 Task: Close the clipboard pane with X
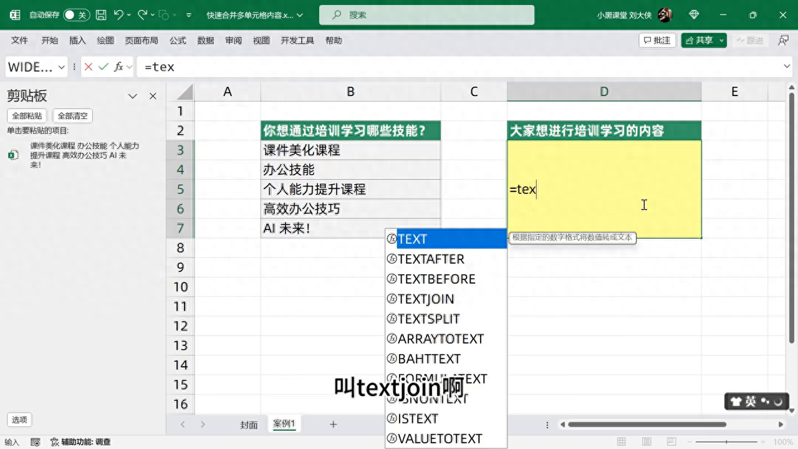[153, 96]
